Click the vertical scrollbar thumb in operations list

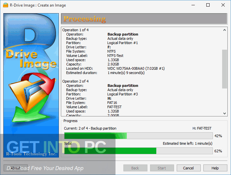[224, 69]
